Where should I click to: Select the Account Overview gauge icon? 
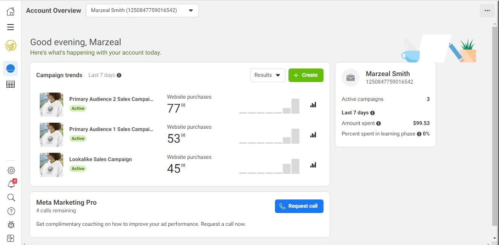(11, 68)
